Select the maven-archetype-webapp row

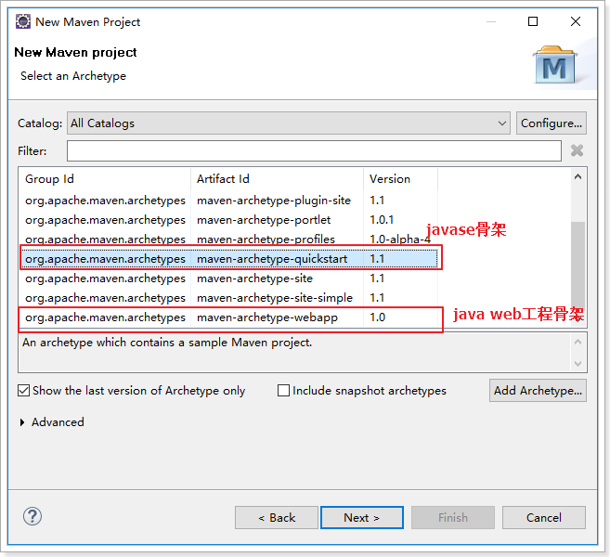point(266,317)
